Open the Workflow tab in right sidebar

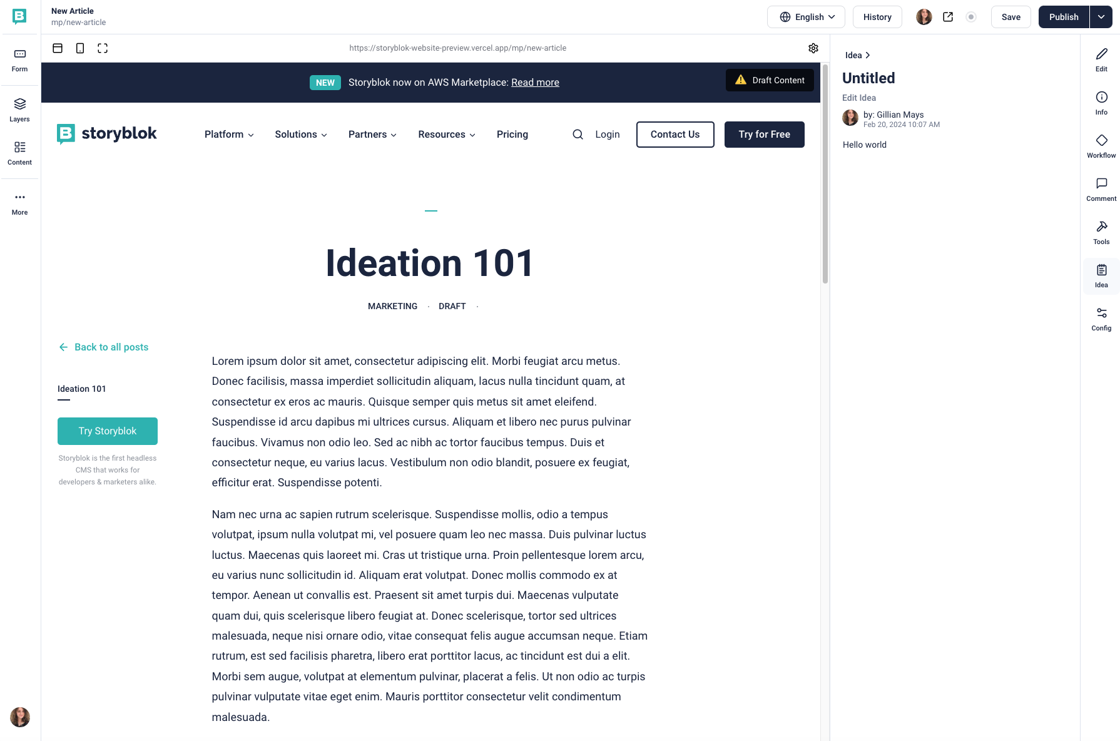1101,146
